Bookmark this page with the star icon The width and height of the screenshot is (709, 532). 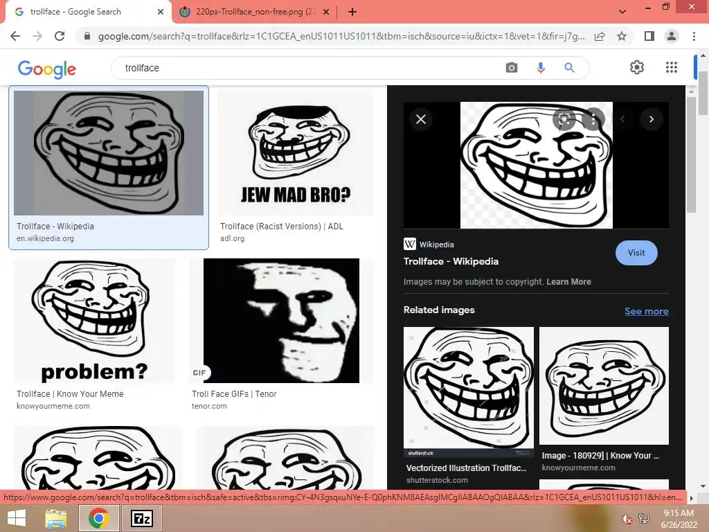coord(622,36)
